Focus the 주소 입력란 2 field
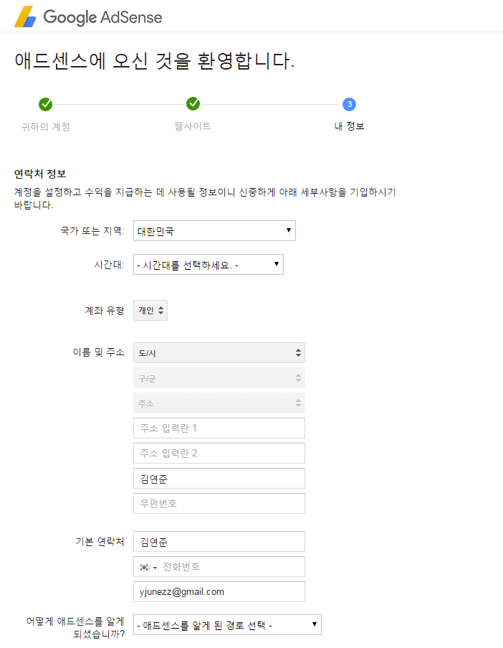 (x=219, y=454)
